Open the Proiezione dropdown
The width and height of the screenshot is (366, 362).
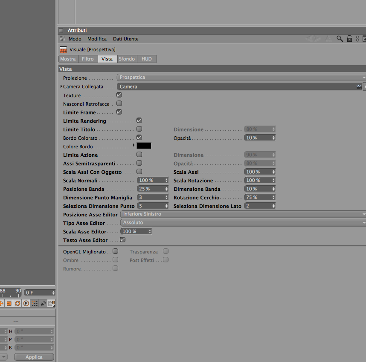point(241,78)
